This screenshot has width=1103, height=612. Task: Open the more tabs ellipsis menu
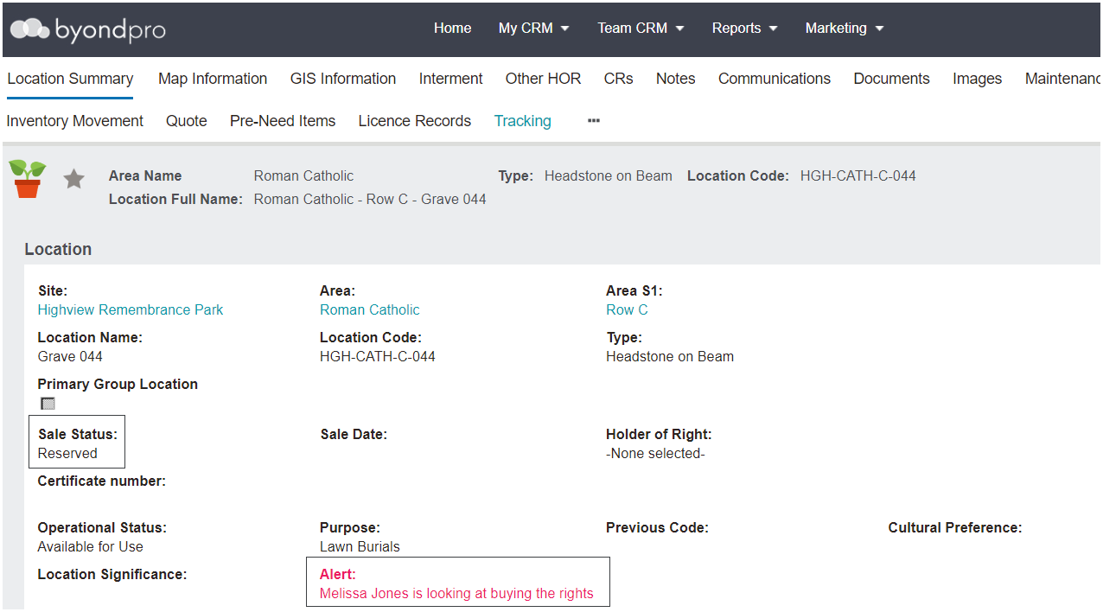click(594, 121)
